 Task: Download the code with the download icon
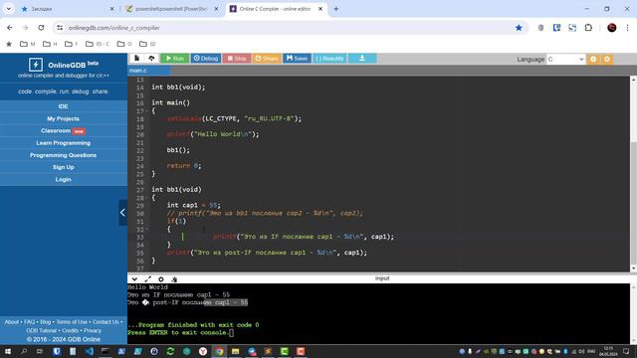[x=362, y=59]
